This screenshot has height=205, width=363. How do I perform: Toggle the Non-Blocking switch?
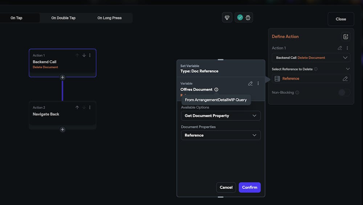point(344,93)
